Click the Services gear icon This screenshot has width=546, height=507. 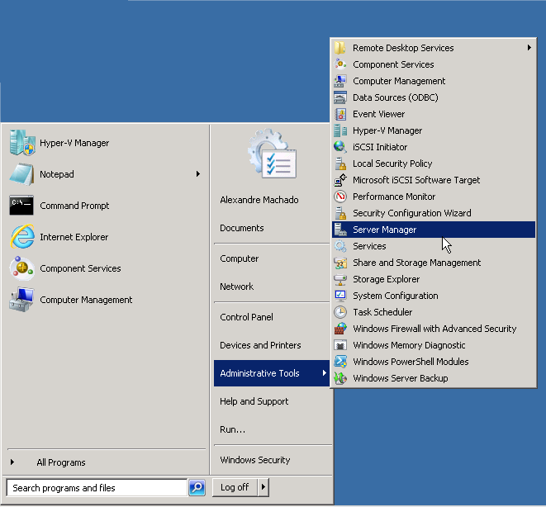coord(340,246)
